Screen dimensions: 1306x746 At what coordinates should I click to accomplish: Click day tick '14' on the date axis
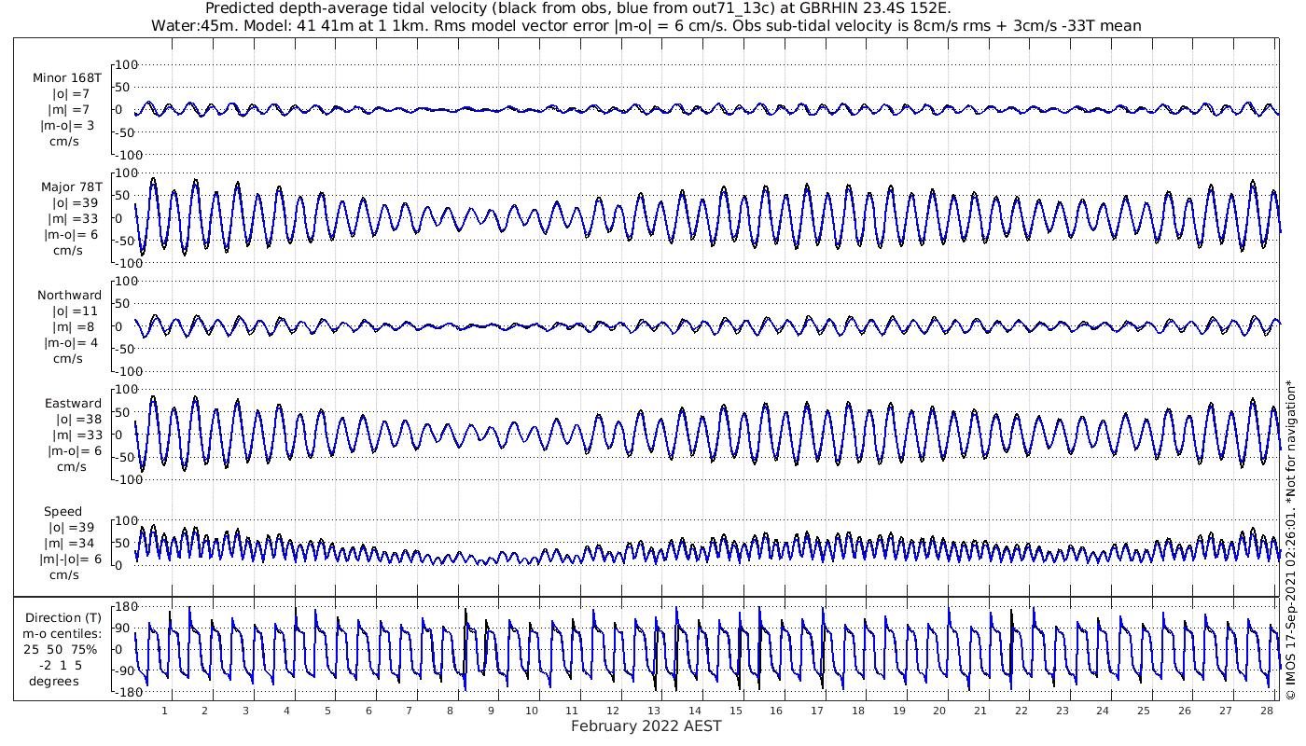pyautogui.click(x=694, y=710)
